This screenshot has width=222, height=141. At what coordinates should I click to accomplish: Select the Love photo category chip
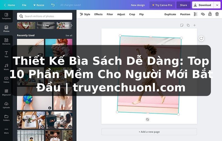(46, 25)
